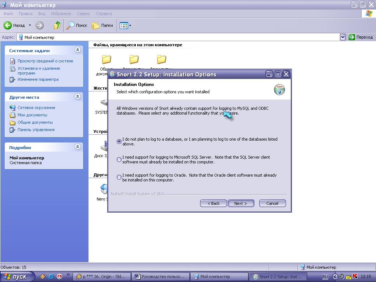Open Изменение параметра link
Screen dimensions: 376x282
[x=38, y=79]
